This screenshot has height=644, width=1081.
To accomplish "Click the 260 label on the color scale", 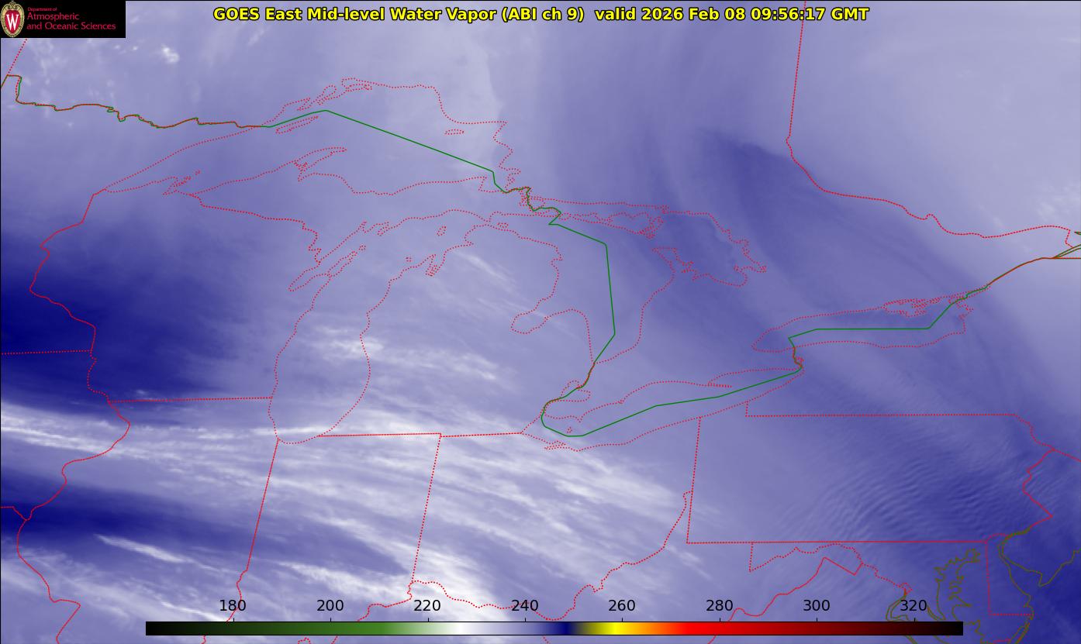I will [x=622, y=605].
